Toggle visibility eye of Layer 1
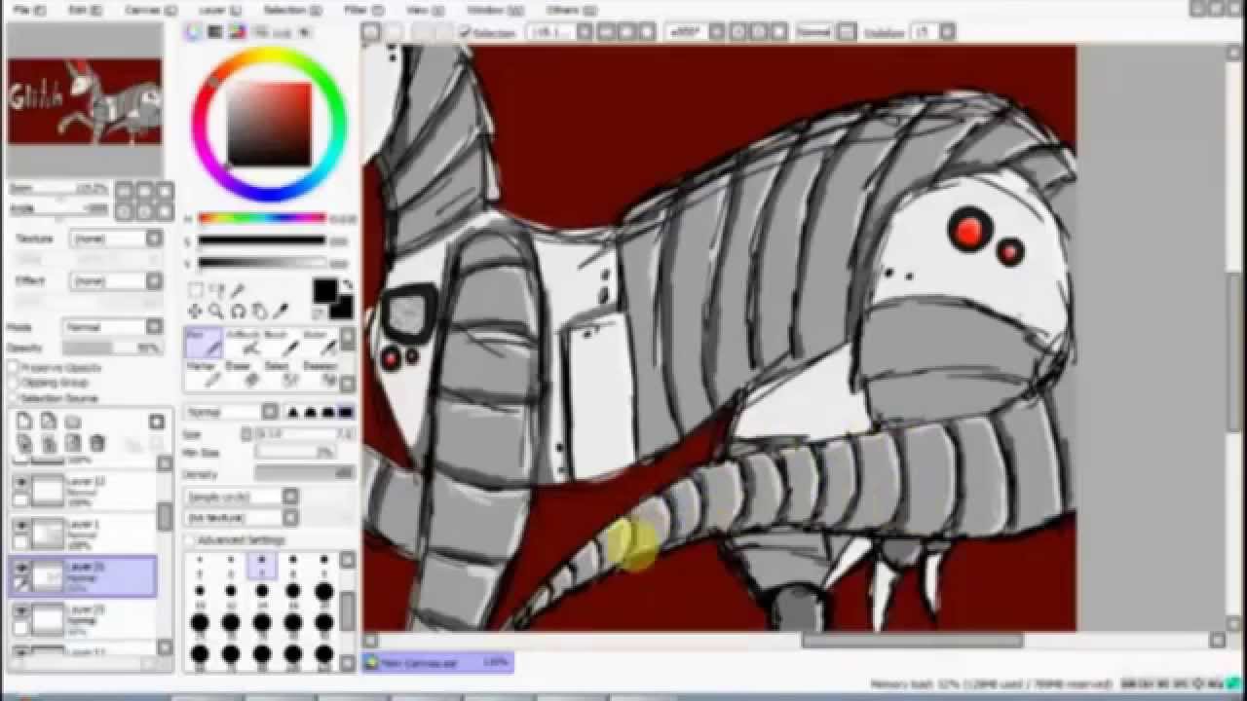 click(x=20, y=525)
